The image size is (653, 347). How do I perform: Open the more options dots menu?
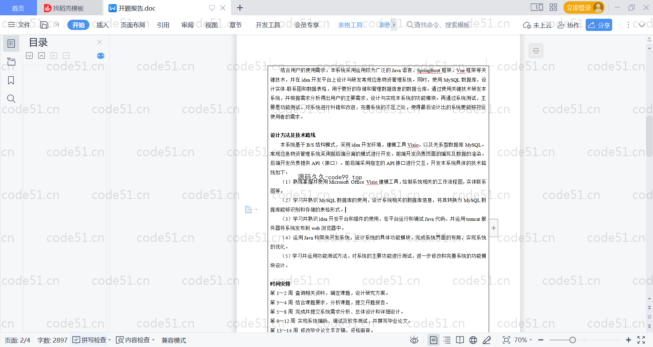(628, 25)
